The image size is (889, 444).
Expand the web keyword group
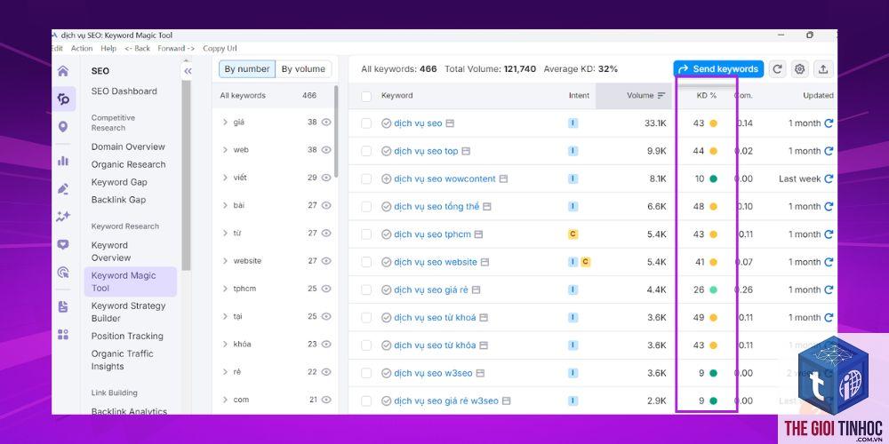(x=225, y=149)
